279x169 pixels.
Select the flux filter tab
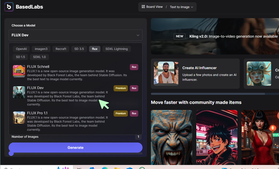click(x=95, y=49)
